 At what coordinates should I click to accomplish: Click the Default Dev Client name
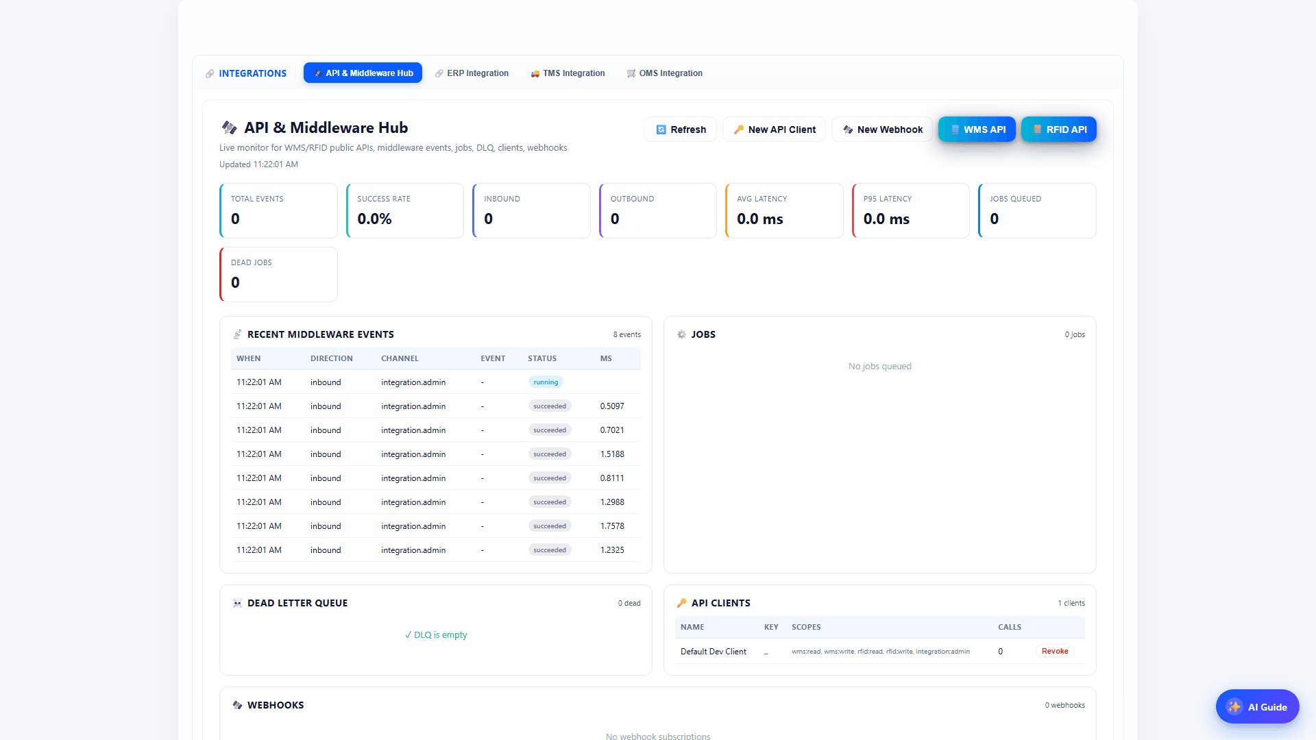click(714, 652)
